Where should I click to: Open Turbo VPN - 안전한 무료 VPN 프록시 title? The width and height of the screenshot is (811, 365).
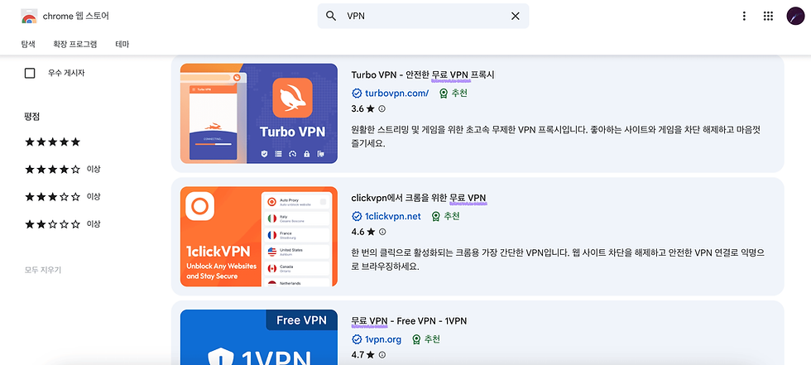tap(423, 75)
